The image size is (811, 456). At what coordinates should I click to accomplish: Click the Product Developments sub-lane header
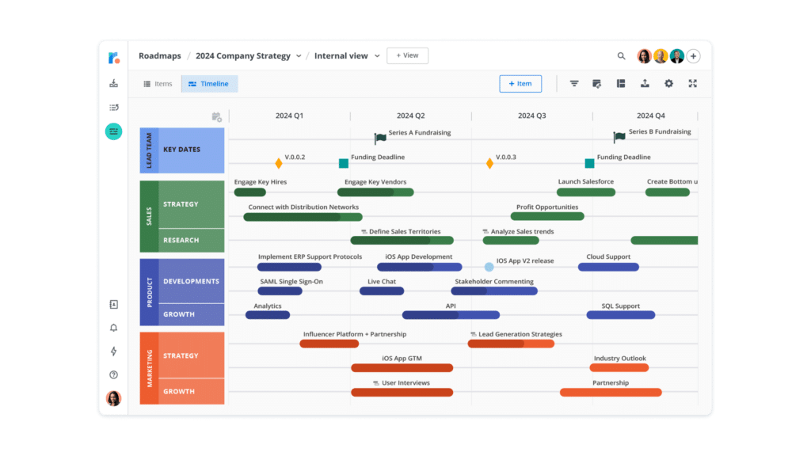click(x=192, y=281)
